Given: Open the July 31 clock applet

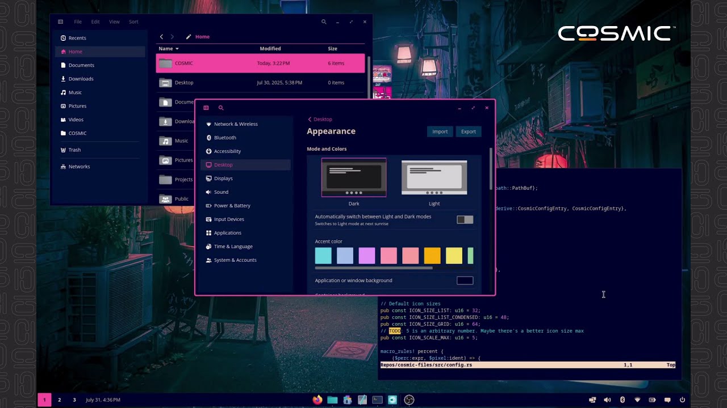Looking at the screenshot, I should pyautogui.click(x=103, y=399).
